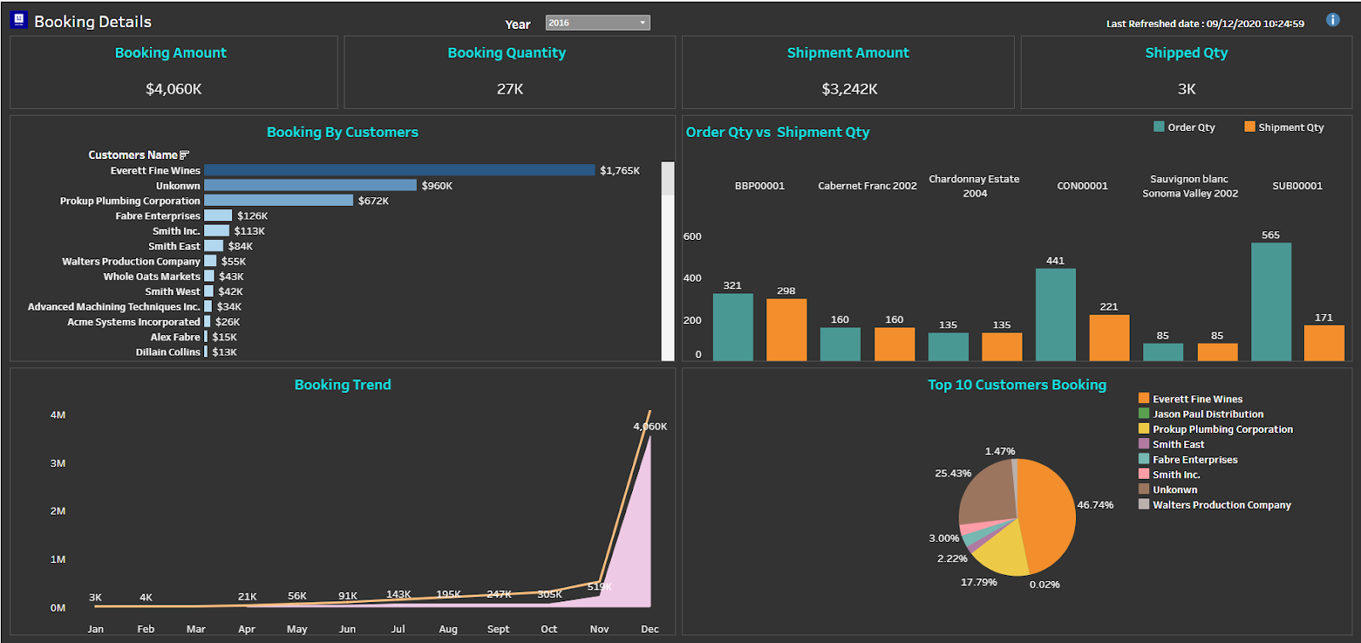The height and width of the screenshot is (643, 1361).
Task: Click Everett Fine Wines legend color square
Action: 1144,398
